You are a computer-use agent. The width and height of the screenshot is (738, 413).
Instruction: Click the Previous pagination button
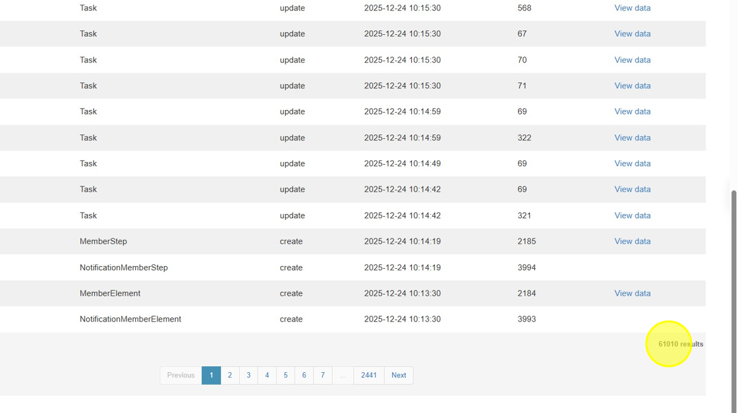[x=181, y=375]
